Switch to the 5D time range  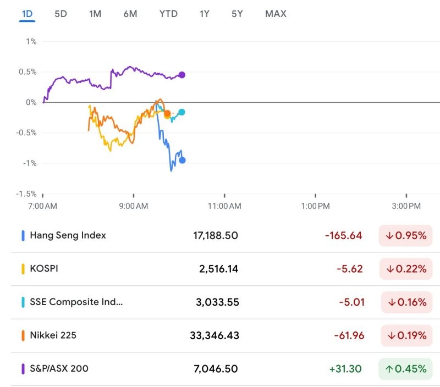tap(61, 14)
